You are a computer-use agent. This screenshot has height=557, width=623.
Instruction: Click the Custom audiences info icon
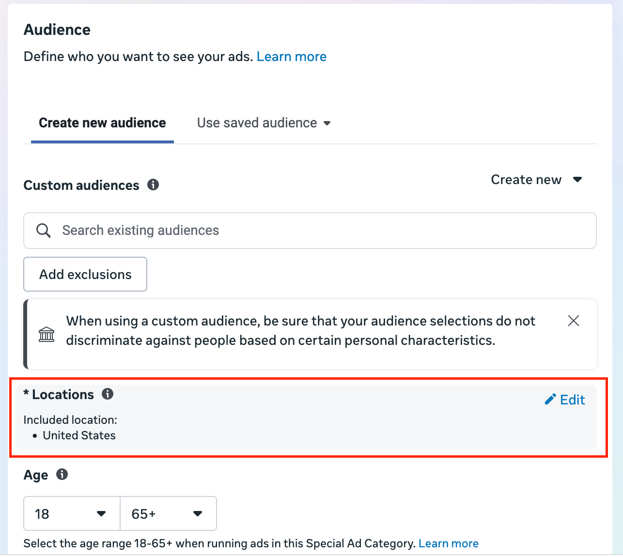[153, 185]
